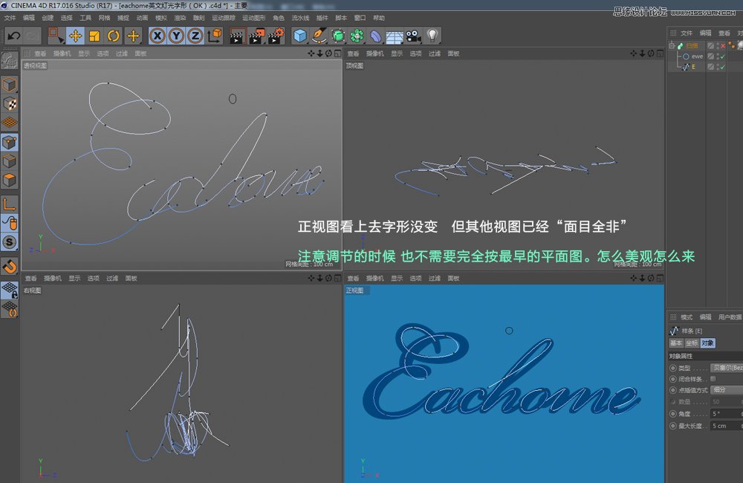Image resolution: width=743 pixels, height=483 pixels.
Task: Click the 角度 value field
Action: tap(726, 414)
